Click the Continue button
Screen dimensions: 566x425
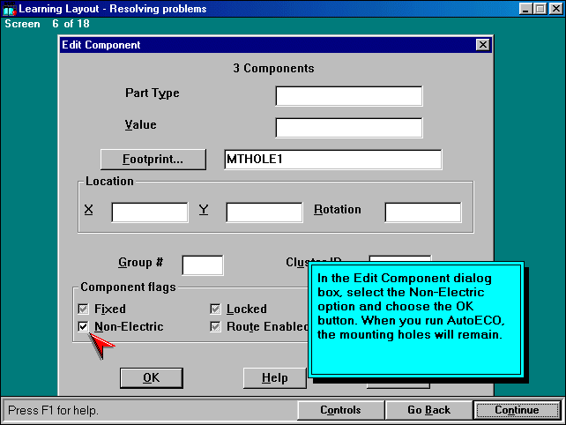point(516,410)
